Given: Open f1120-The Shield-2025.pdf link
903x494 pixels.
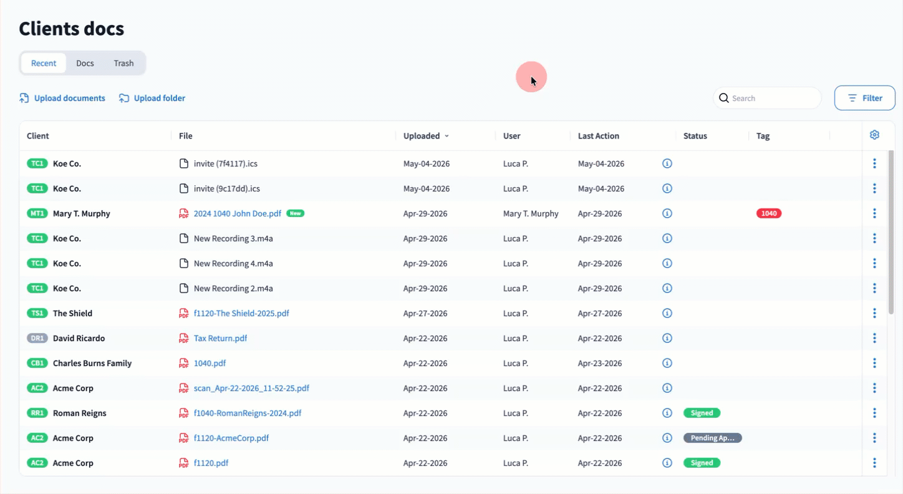Looking at the screenshot, I should pos(241,313).
